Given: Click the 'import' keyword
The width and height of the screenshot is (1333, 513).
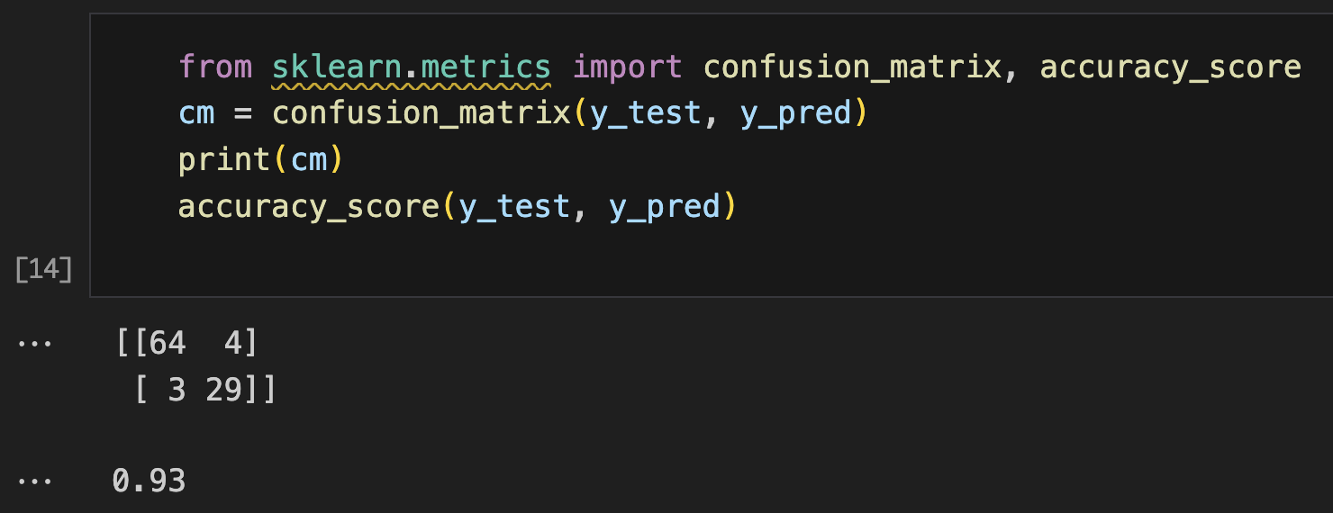Looking at the screenshot, I should [x=628, y=67].
